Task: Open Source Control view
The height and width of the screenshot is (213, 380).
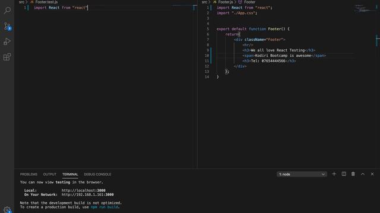Action: 7,26
